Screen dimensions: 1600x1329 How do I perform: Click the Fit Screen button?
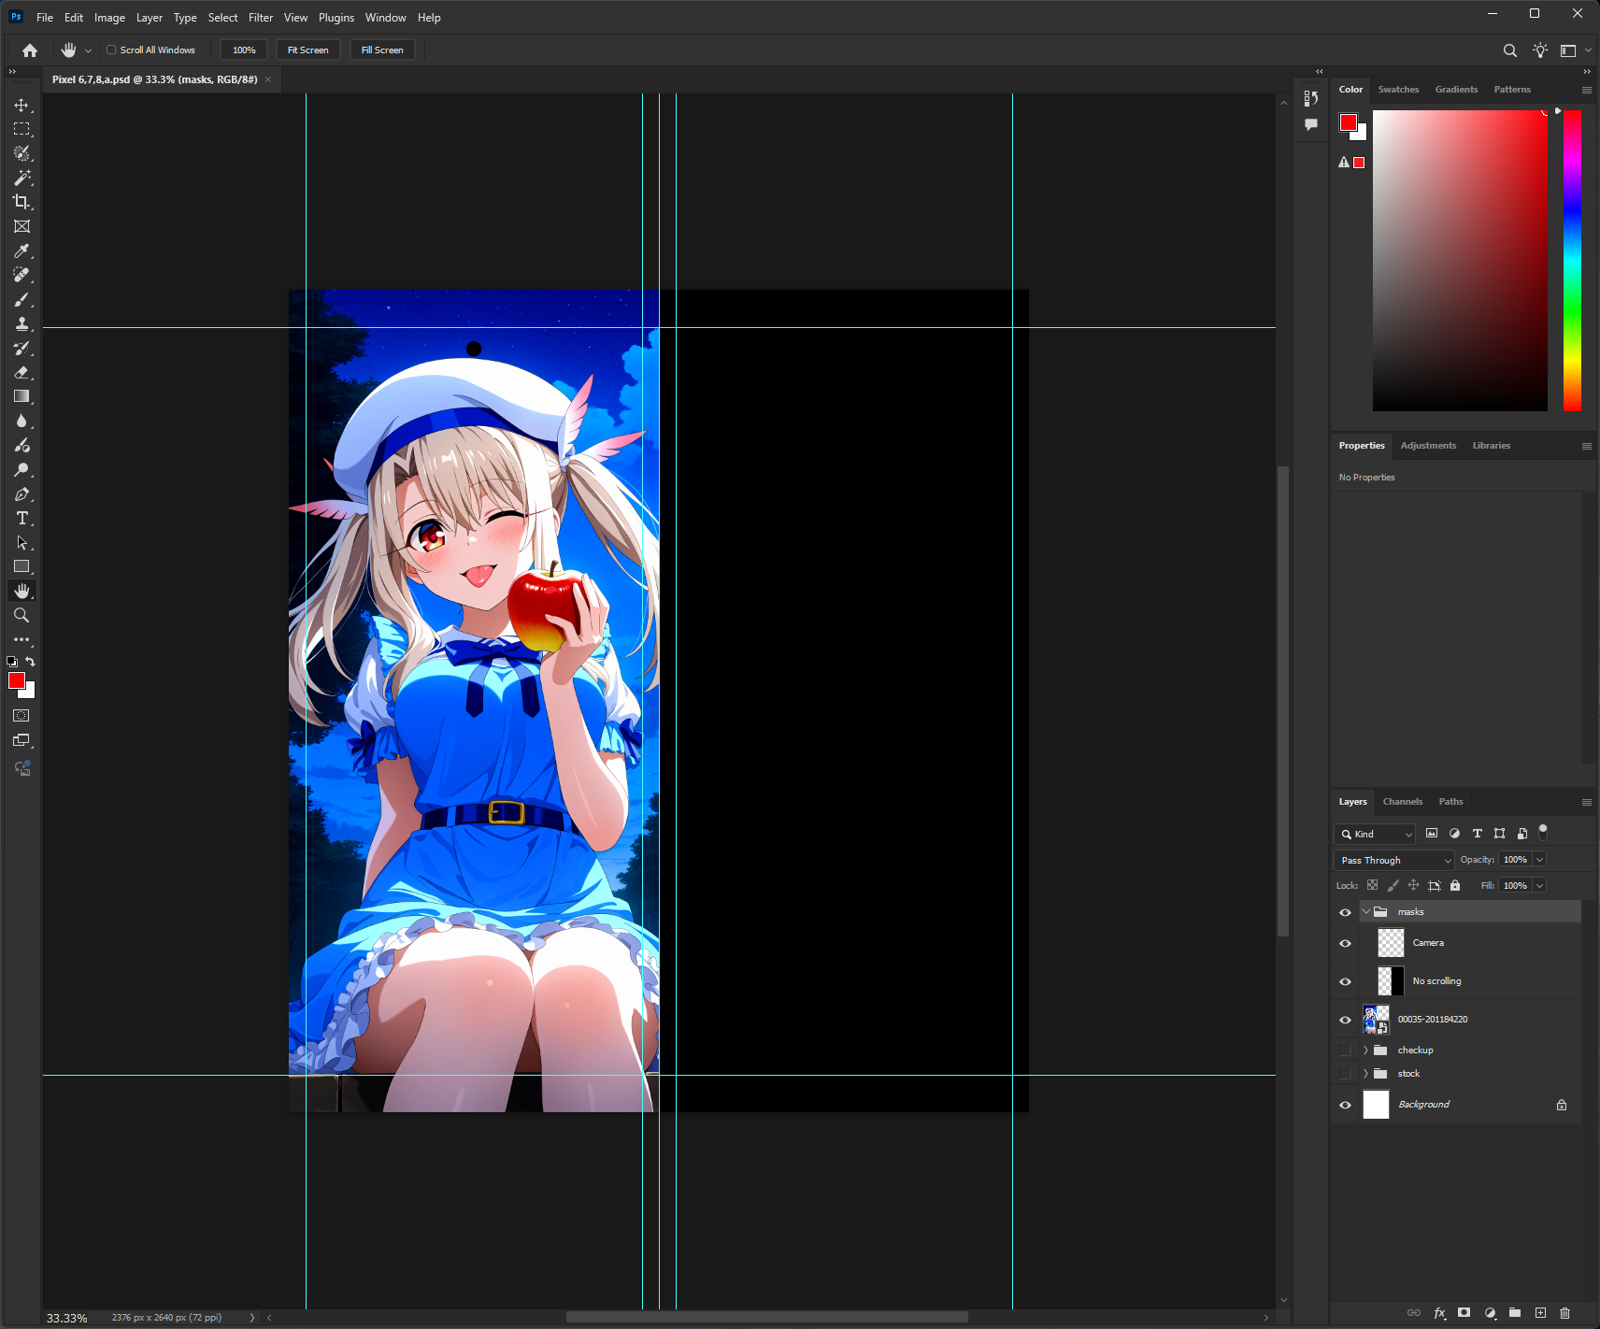[307, 50]
